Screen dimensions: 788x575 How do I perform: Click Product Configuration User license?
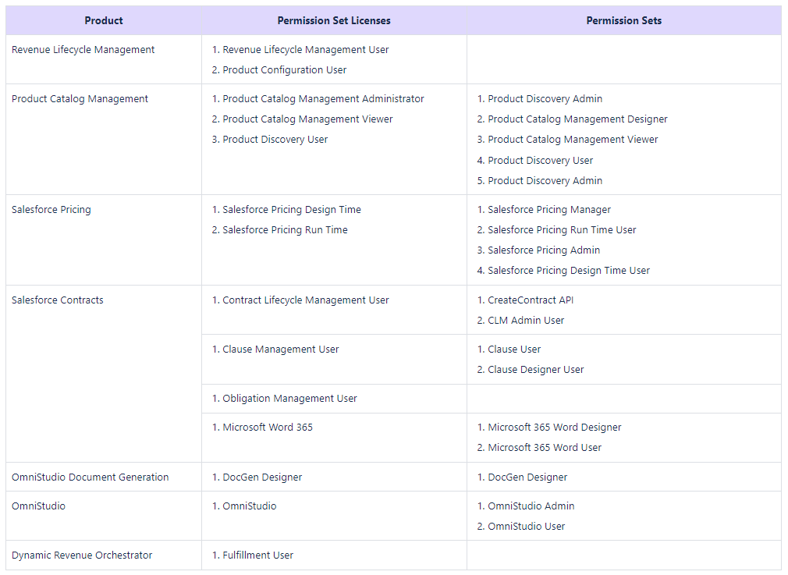coord(285,70)
